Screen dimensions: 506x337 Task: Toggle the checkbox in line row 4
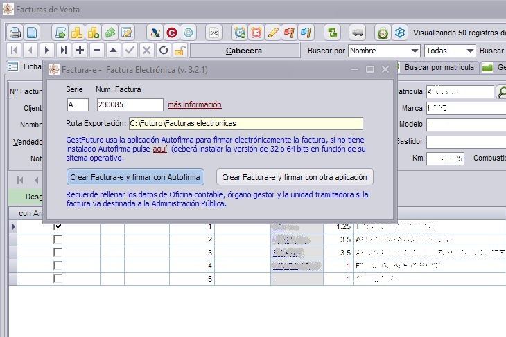58,266
